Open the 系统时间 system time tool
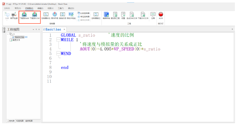The width and height of the screenshot is (237, 125). coord(62,16)
